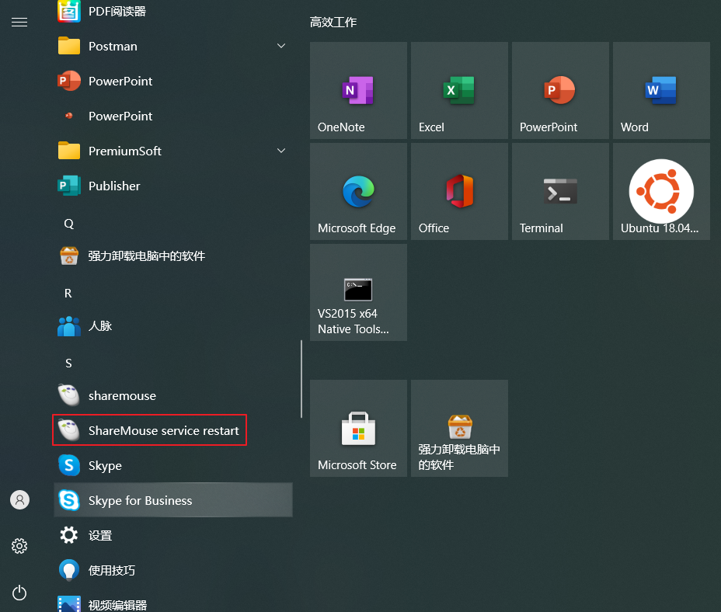The height and width of the screenshot is (612, 721).
Task: Open 设置 in the app list
Action: coord(173,535)
